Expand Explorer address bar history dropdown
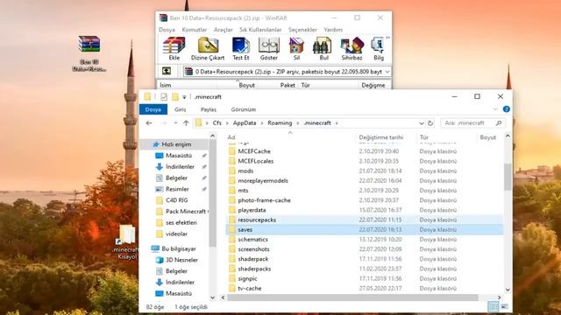This screenshot has height=315, width=561. [x=422, y=123]
